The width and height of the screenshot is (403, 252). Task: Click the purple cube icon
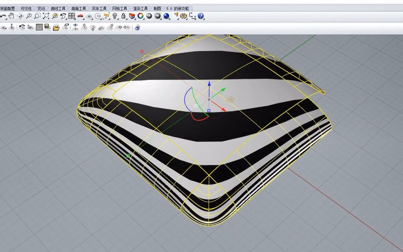137,28
